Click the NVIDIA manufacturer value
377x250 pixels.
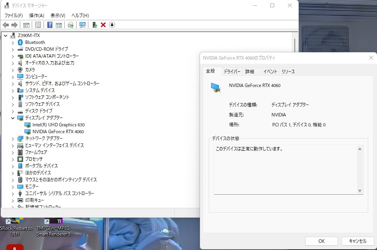click(x=279, y=115)
